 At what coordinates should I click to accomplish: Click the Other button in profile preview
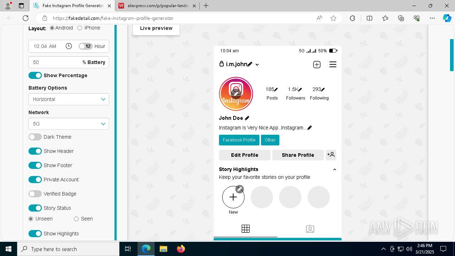click(x=270, y=140)
